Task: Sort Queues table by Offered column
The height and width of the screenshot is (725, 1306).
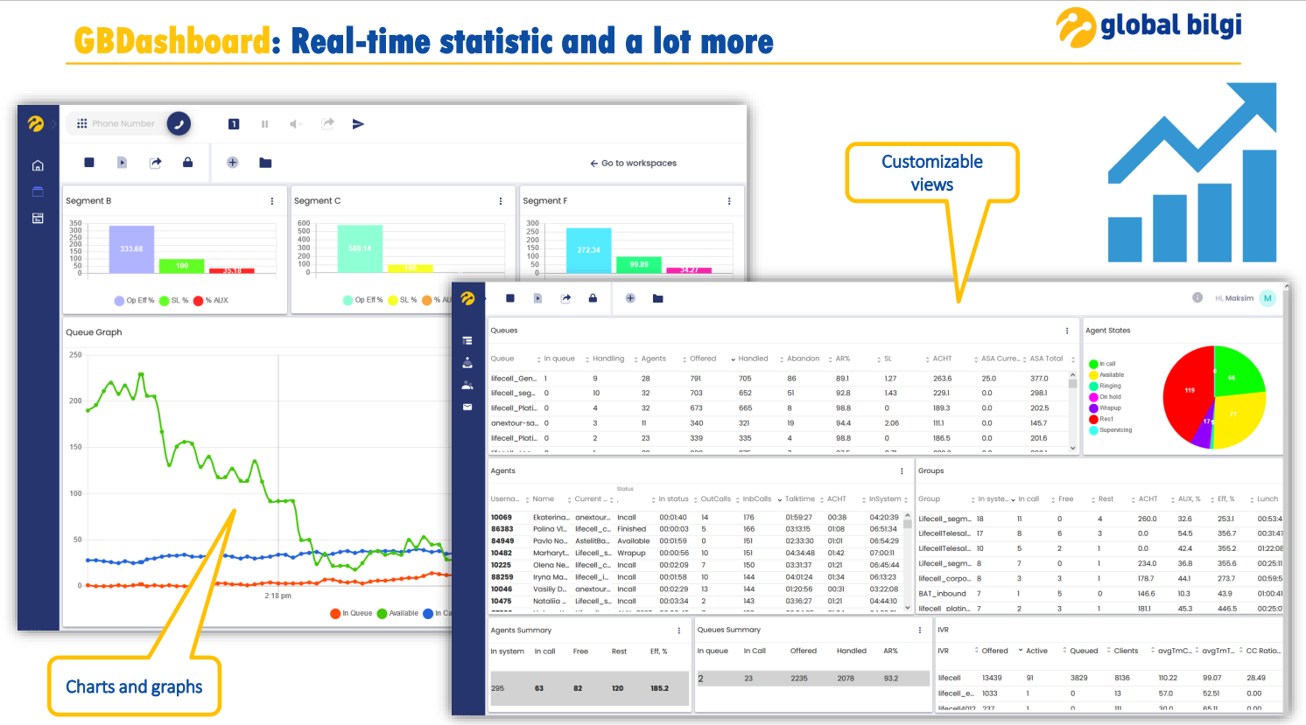Action: click(702, 359)
